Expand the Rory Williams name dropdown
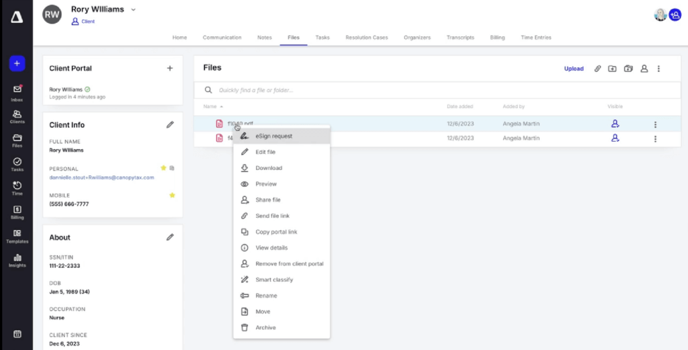The height and width of the screenshot is (350, 688). point(133,9)
